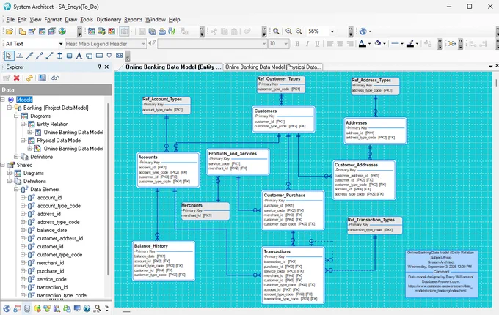Select the Customers entity box
This screenshot has height=315, width=499.
point(283,119)
